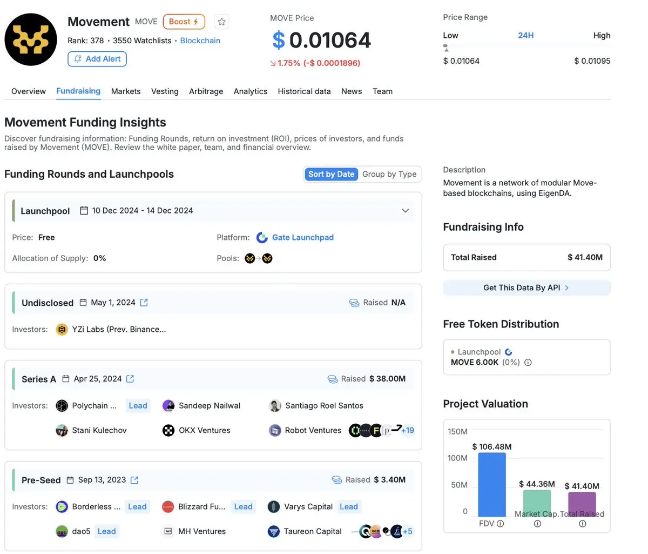Viewport: 648px width, 554px height.
Task: Click the Blizzard Fund logo
Action: tap(168, 507)
